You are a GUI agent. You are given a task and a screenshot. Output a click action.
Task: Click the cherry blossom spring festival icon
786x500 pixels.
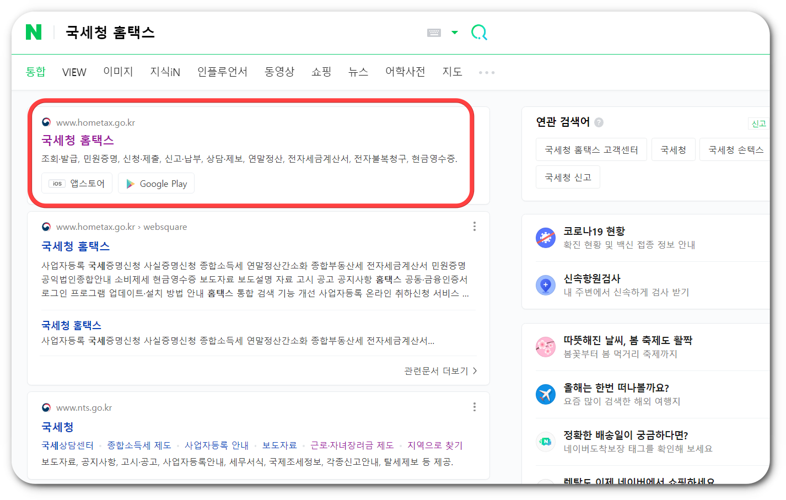click(x=546, y=346)
